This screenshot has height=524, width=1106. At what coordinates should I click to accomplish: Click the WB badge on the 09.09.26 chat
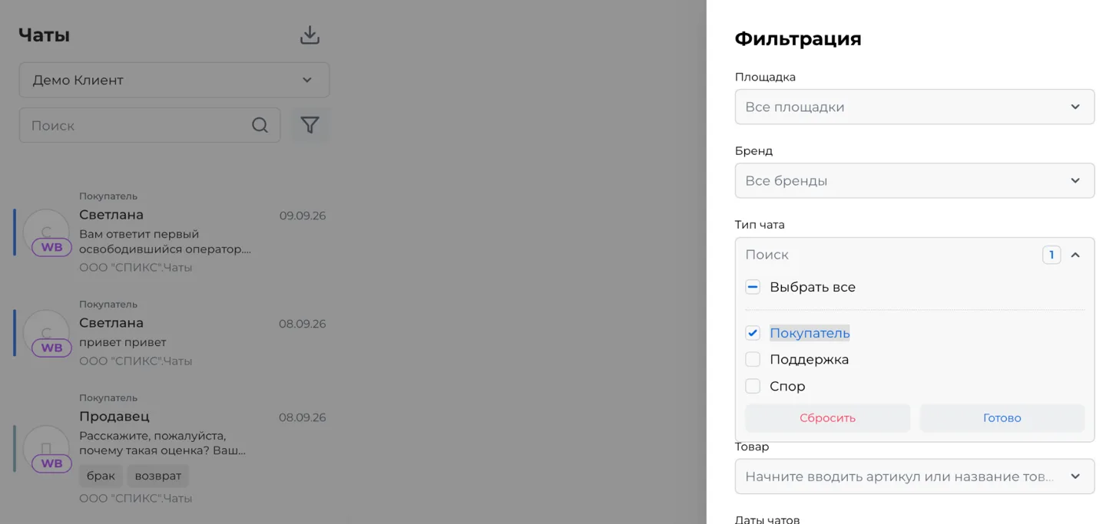click(x=51, y=247)
